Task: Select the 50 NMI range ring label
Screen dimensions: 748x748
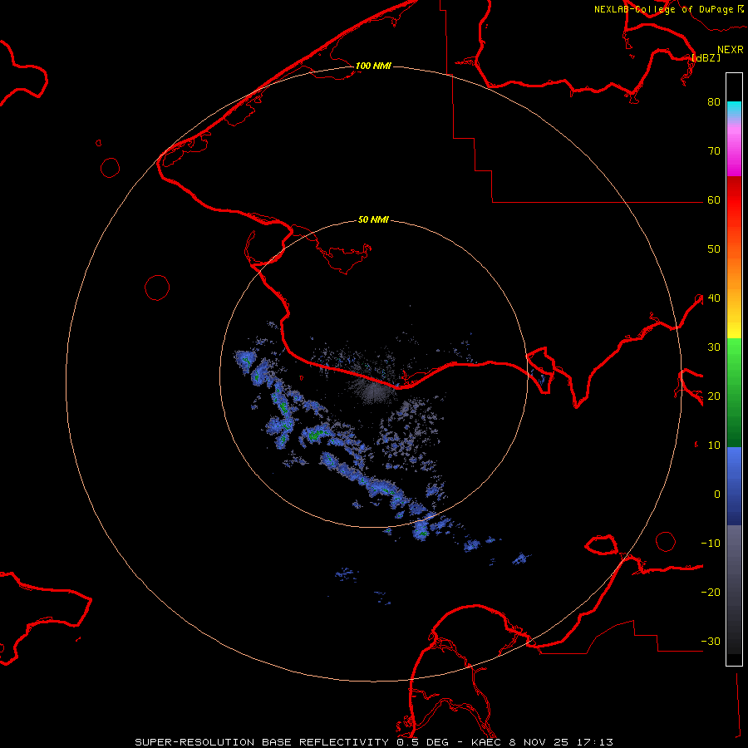Action: (373, 219)
